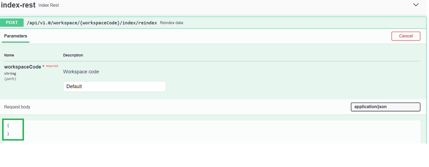This screenshot has width=429, height=167.
Task: Click the Workspace code description text
Action: (x=81, y=72)
